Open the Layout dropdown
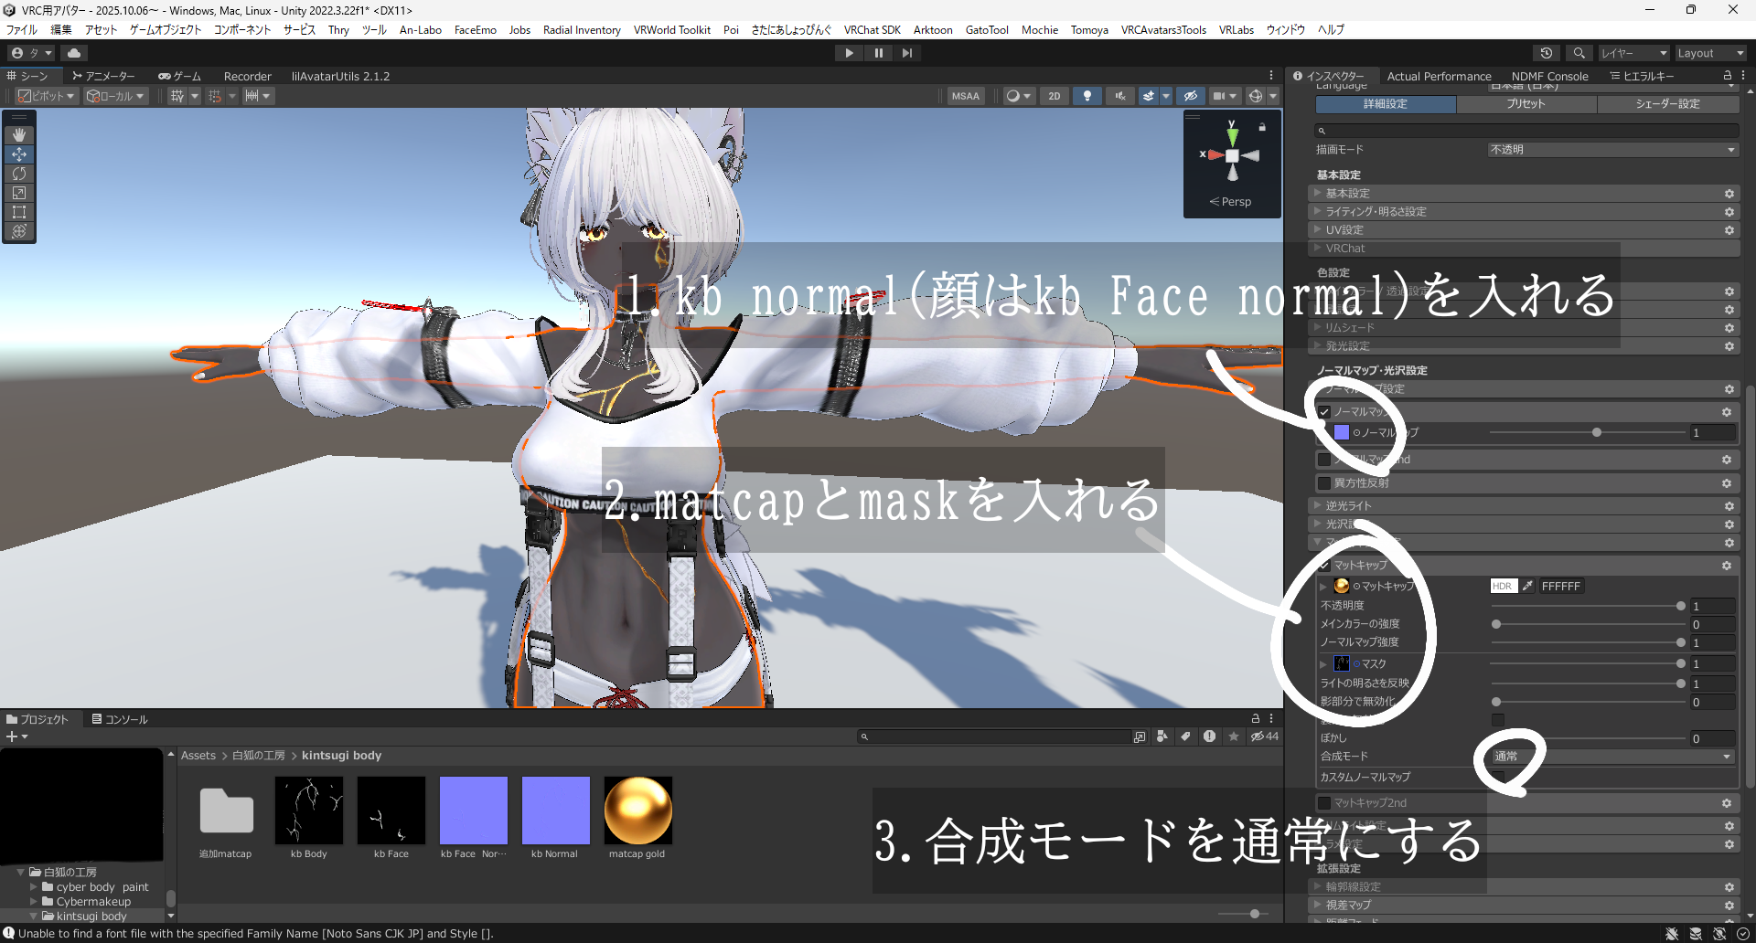The image size is (1756, 943). [1710, 53]
